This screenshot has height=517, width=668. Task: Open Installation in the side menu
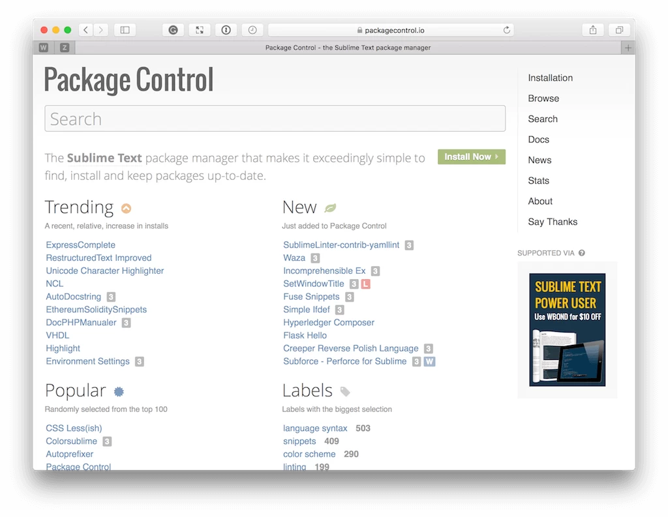click(x=550, y=78)
